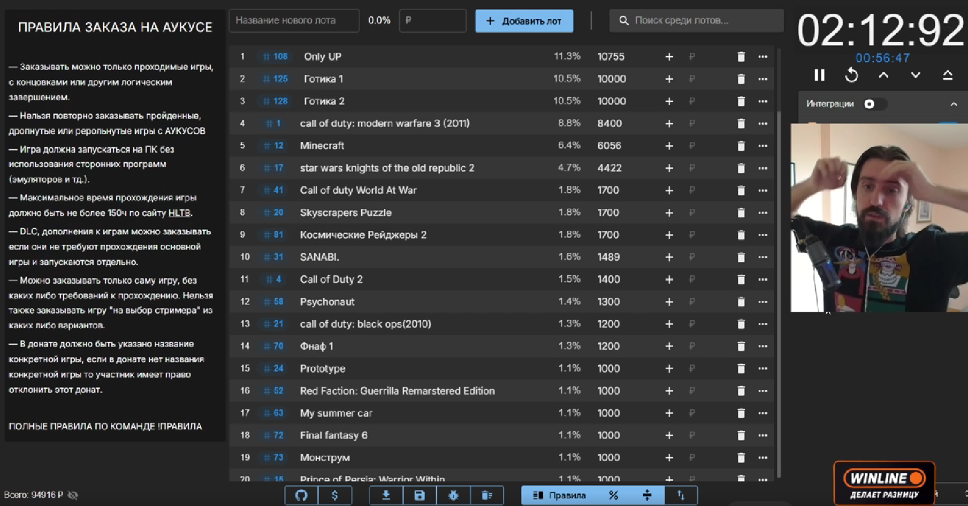This screenshot has width=968, height=506.
Task: Toggle the Интеграции switch
Action: pyautogui.click(x=873, y=104)
